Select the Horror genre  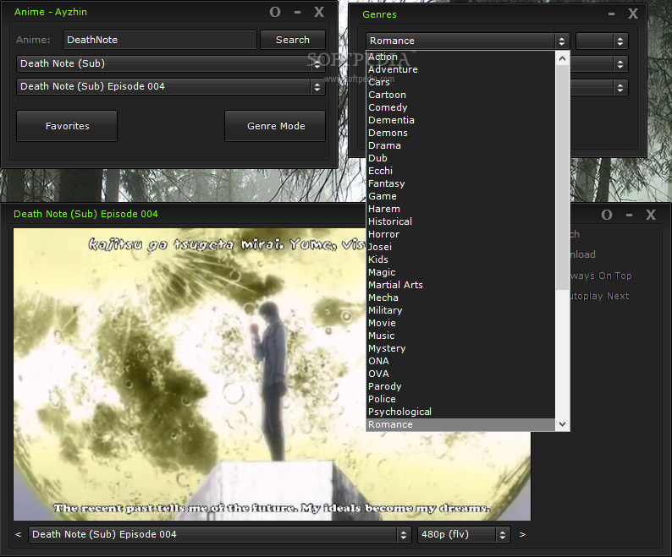tap(460, 235)
